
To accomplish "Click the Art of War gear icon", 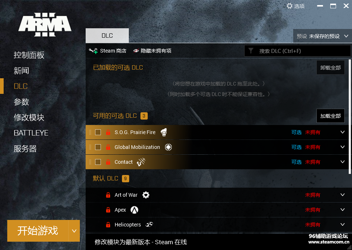I will coord(146,195).
